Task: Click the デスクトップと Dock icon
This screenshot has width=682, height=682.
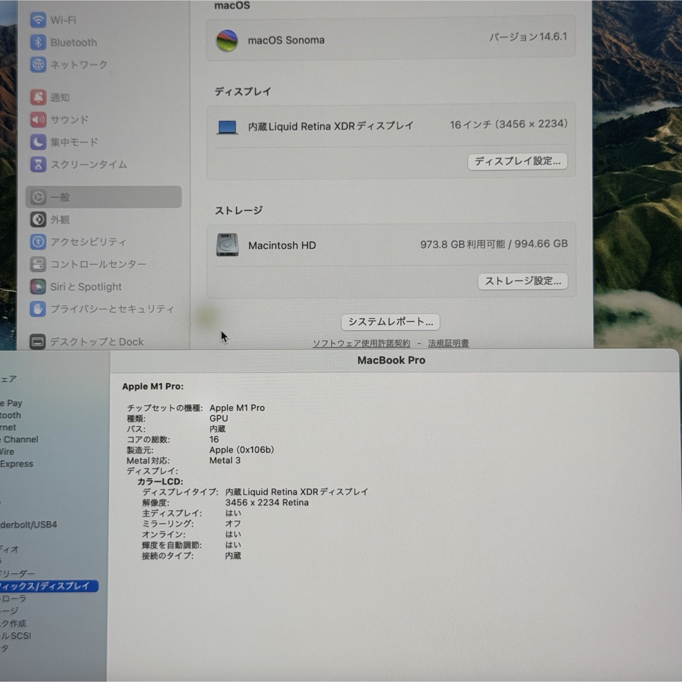Action: coord(38,342)
